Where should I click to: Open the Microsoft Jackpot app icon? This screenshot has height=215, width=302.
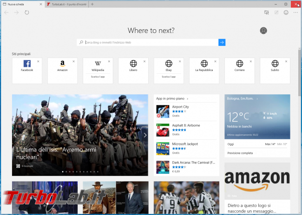click(163, 149)
